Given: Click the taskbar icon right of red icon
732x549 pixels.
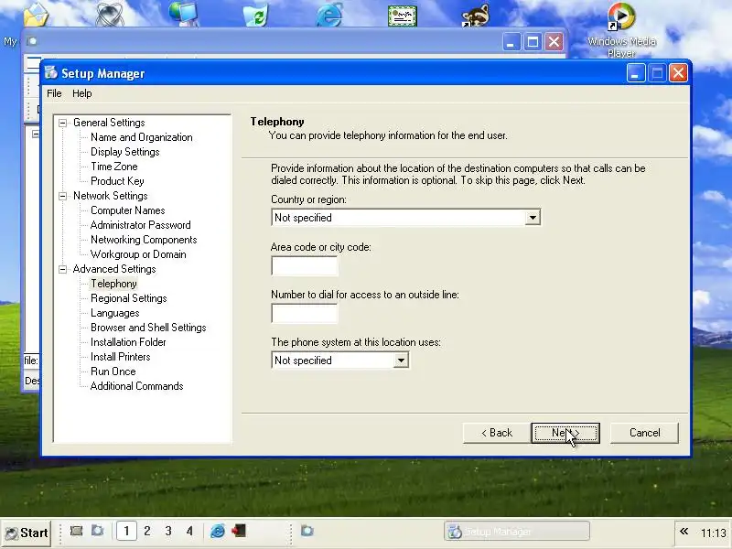Looking at the screenshot, I should click(307, 531).
